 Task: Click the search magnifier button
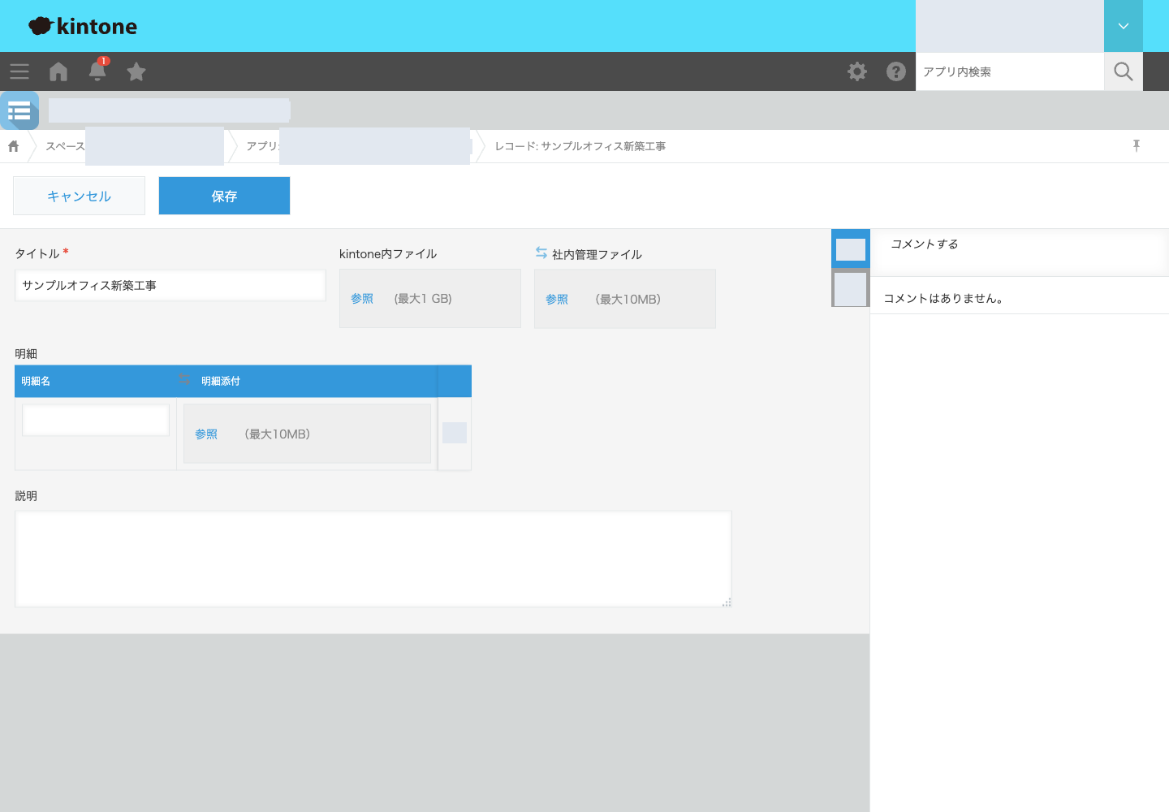click(1124, 71)
